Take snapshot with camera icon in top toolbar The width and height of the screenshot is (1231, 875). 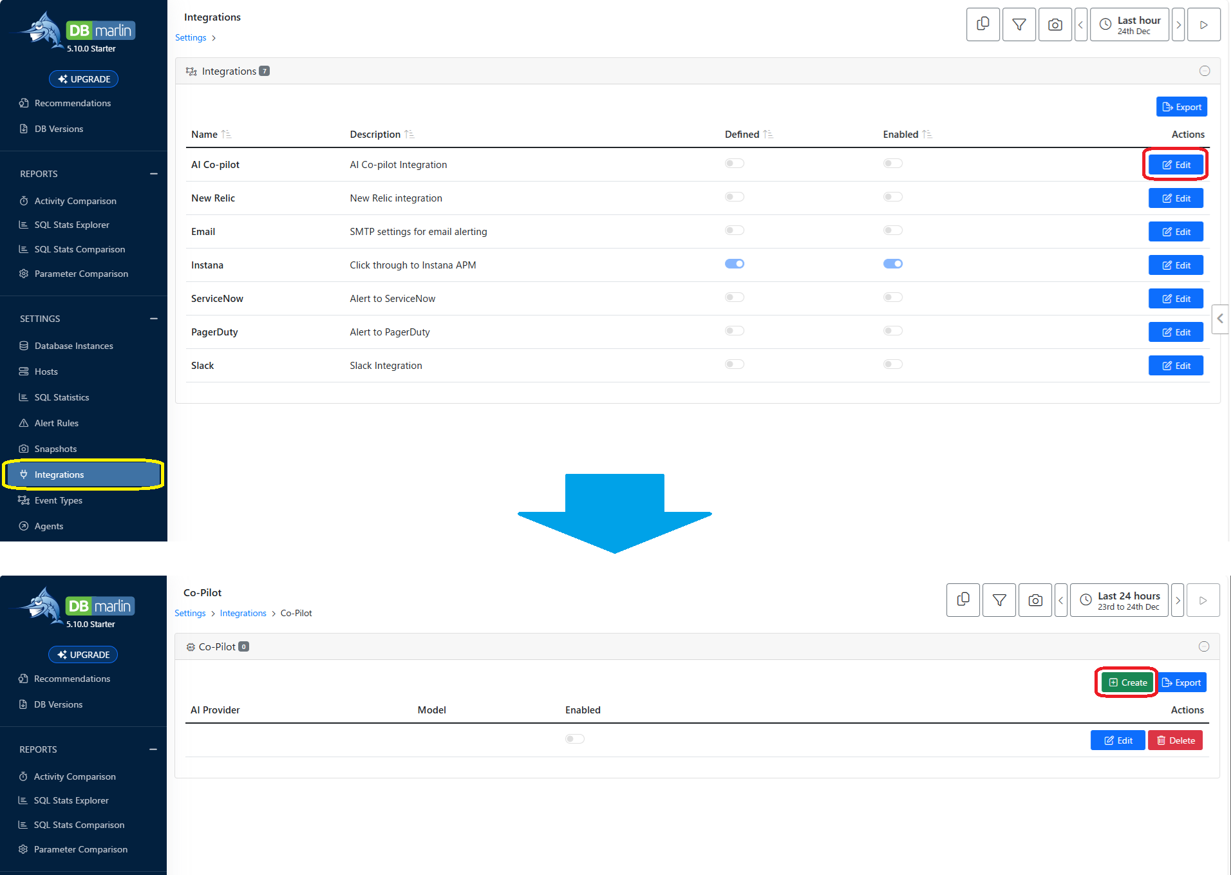(1055, 24)
